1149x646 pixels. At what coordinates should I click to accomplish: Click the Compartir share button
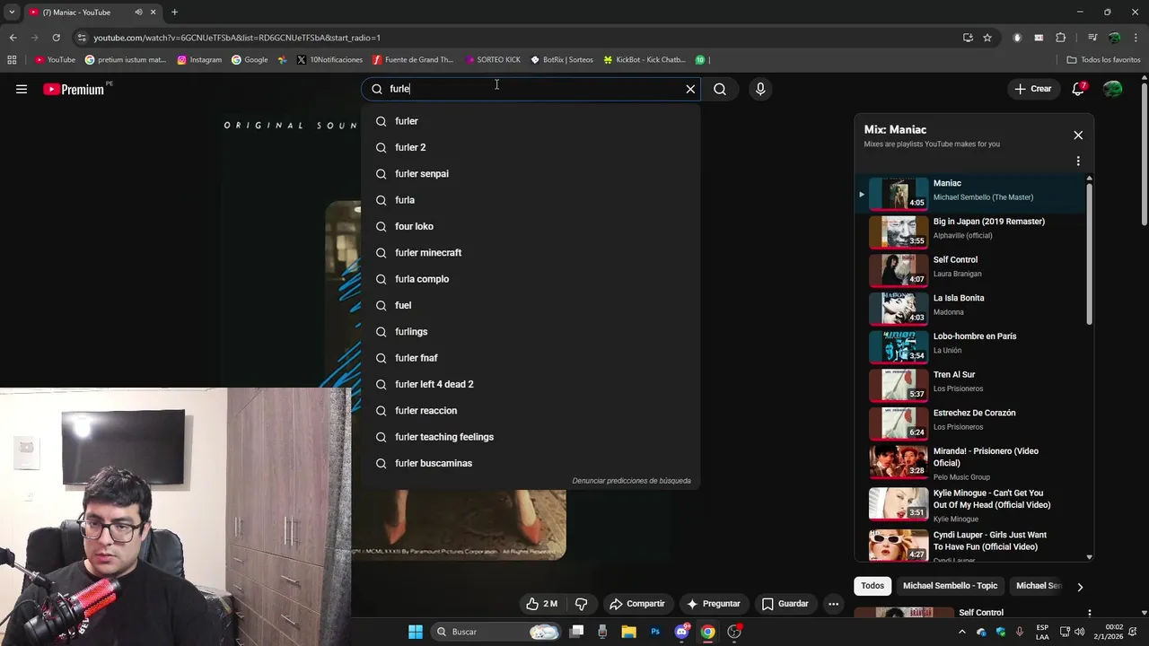[x=637, y=604]
